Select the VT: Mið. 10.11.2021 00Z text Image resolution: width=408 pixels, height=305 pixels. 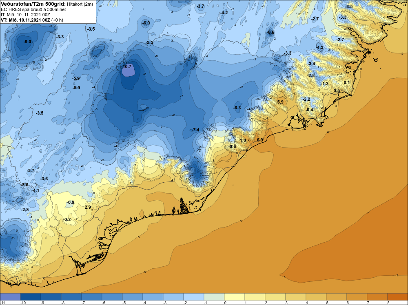coord(25,20)
